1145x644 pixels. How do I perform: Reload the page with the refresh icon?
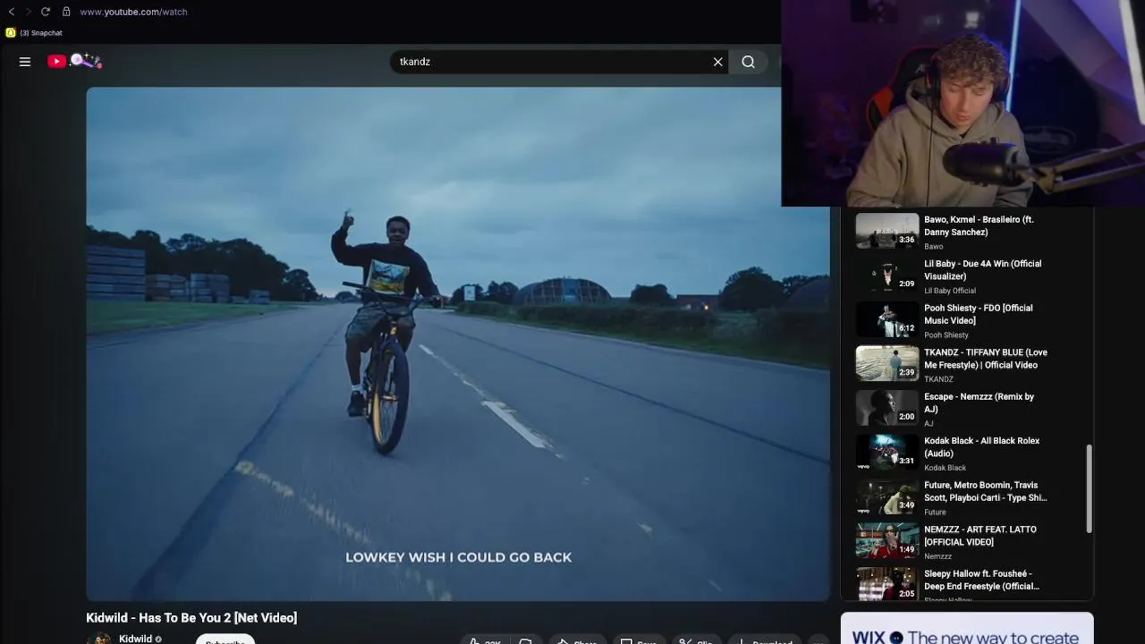coord(46,12)
